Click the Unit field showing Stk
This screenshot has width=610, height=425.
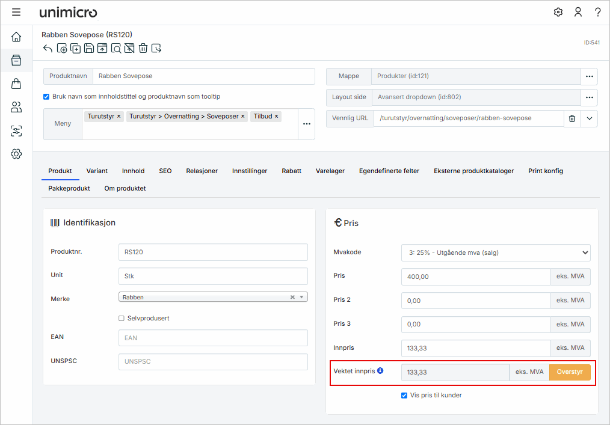(213, 276)
